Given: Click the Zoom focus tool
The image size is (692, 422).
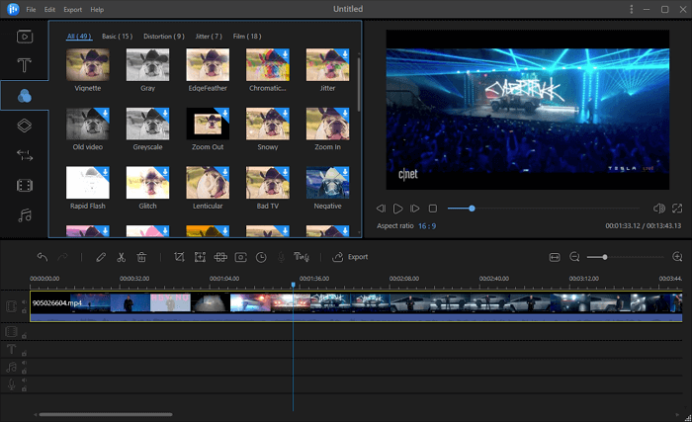Looking at the screenshot, I should coord(200,257).
